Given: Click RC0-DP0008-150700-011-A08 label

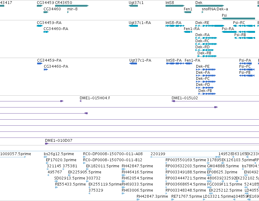Looking at the screenshot, I should pos(113,154).
